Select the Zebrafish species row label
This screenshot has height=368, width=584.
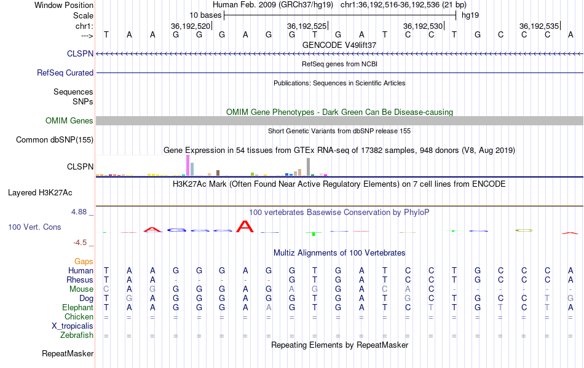point(77,335)
